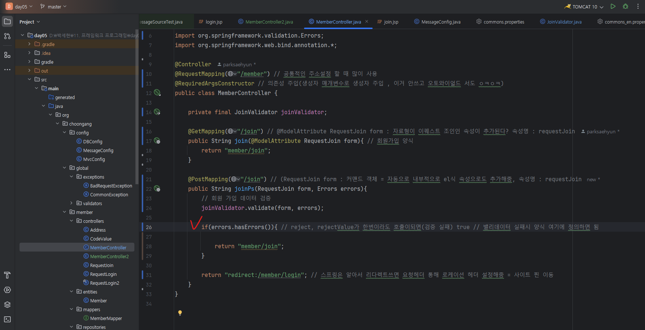Click the request mapping gutter icon line 17
The width and height of the screenshot is (645, 330).
157,141
